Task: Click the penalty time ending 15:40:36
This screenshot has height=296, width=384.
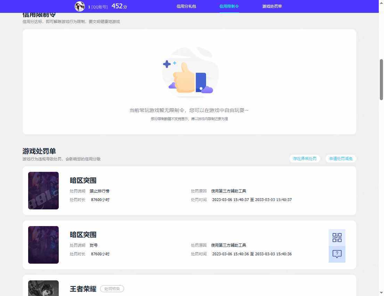Action: (x=252, y=254)
